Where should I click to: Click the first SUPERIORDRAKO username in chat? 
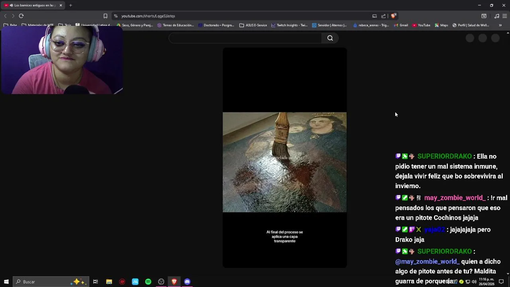tap(444, 156)
